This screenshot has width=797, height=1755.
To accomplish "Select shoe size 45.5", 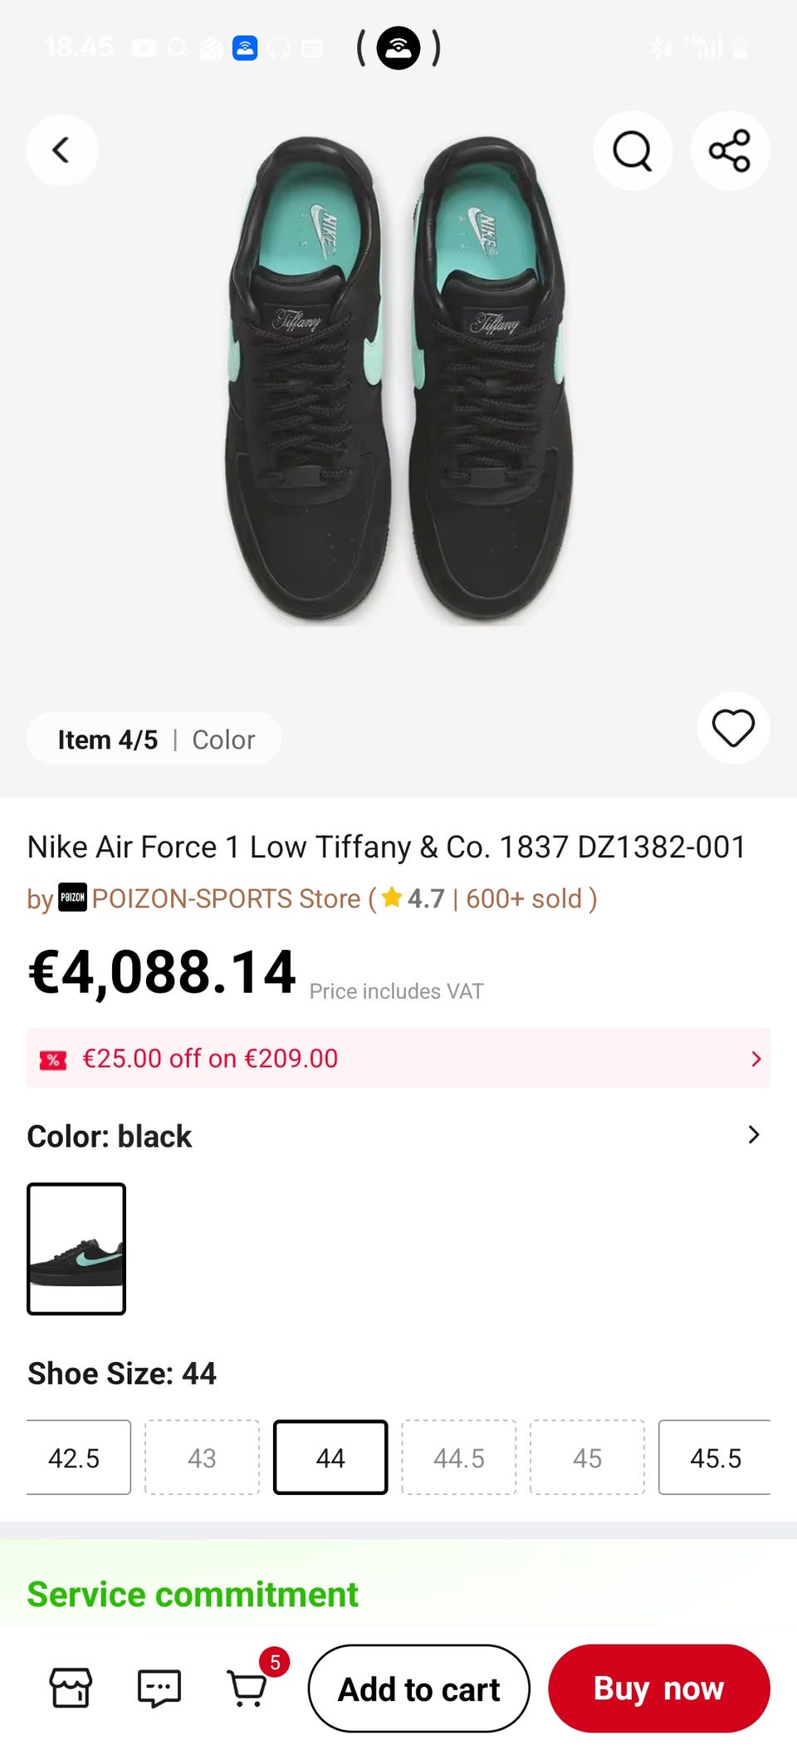I will (x=715, y=1458).
